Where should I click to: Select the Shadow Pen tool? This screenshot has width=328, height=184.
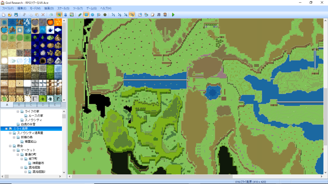pyautogui.click(x=105, y=15)
